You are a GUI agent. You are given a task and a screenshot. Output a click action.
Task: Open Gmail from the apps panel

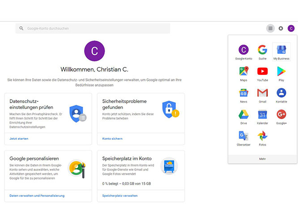tap(263, 95)
